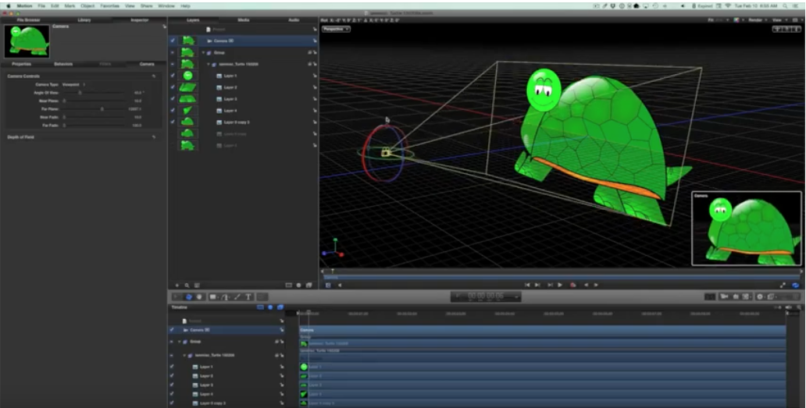Collapse the Group row in the Timeline
The width and height of the screenshot is (806, 408).
[x=180, y=342]
